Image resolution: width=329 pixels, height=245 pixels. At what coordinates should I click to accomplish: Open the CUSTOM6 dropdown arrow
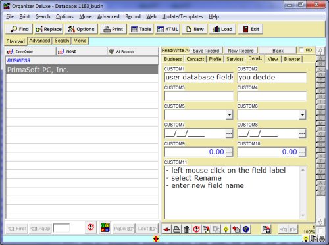302,115
